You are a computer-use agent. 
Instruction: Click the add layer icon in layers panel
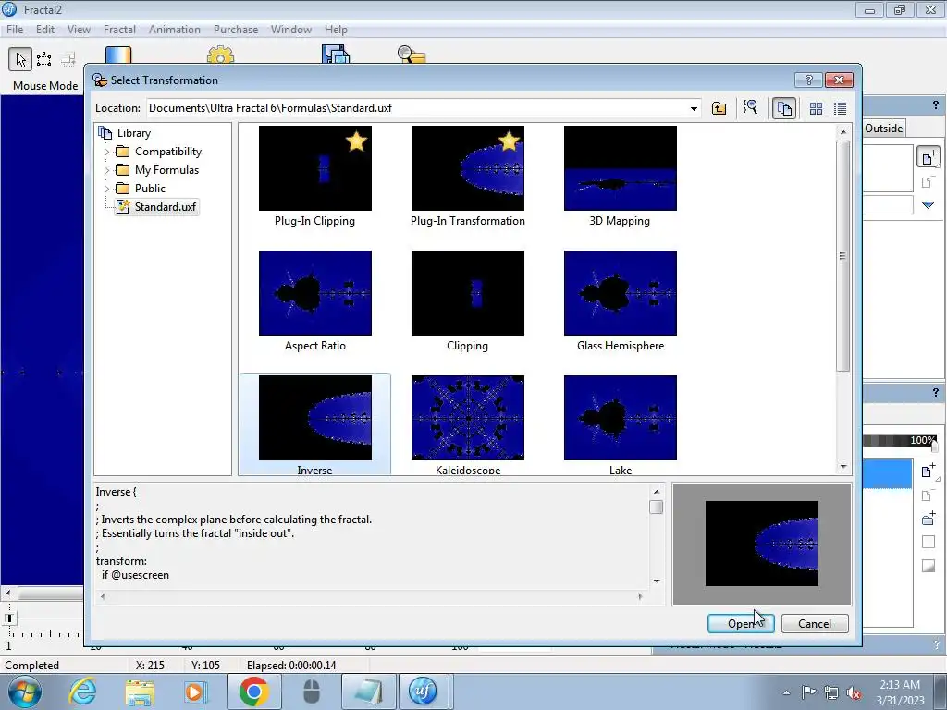click(929, 471)
